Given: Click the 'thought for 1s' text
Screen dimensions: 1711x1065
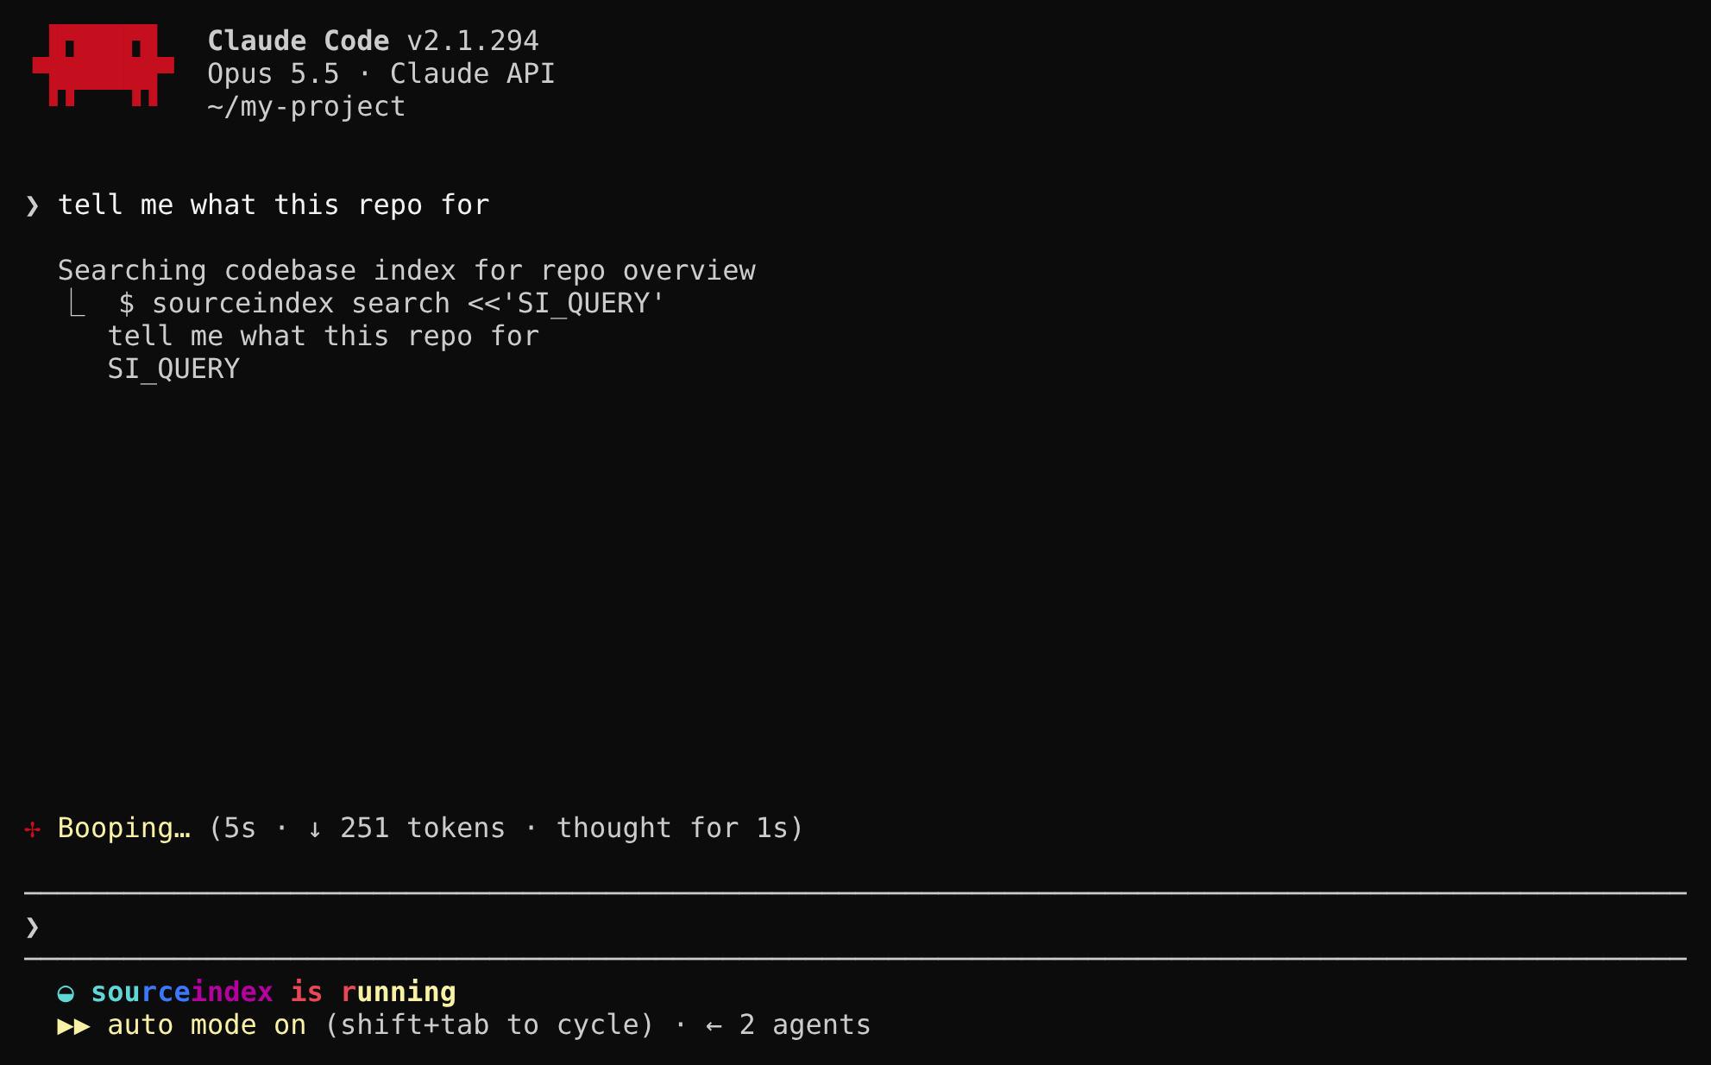Looking at the screenshot, I should coord(672,828).
